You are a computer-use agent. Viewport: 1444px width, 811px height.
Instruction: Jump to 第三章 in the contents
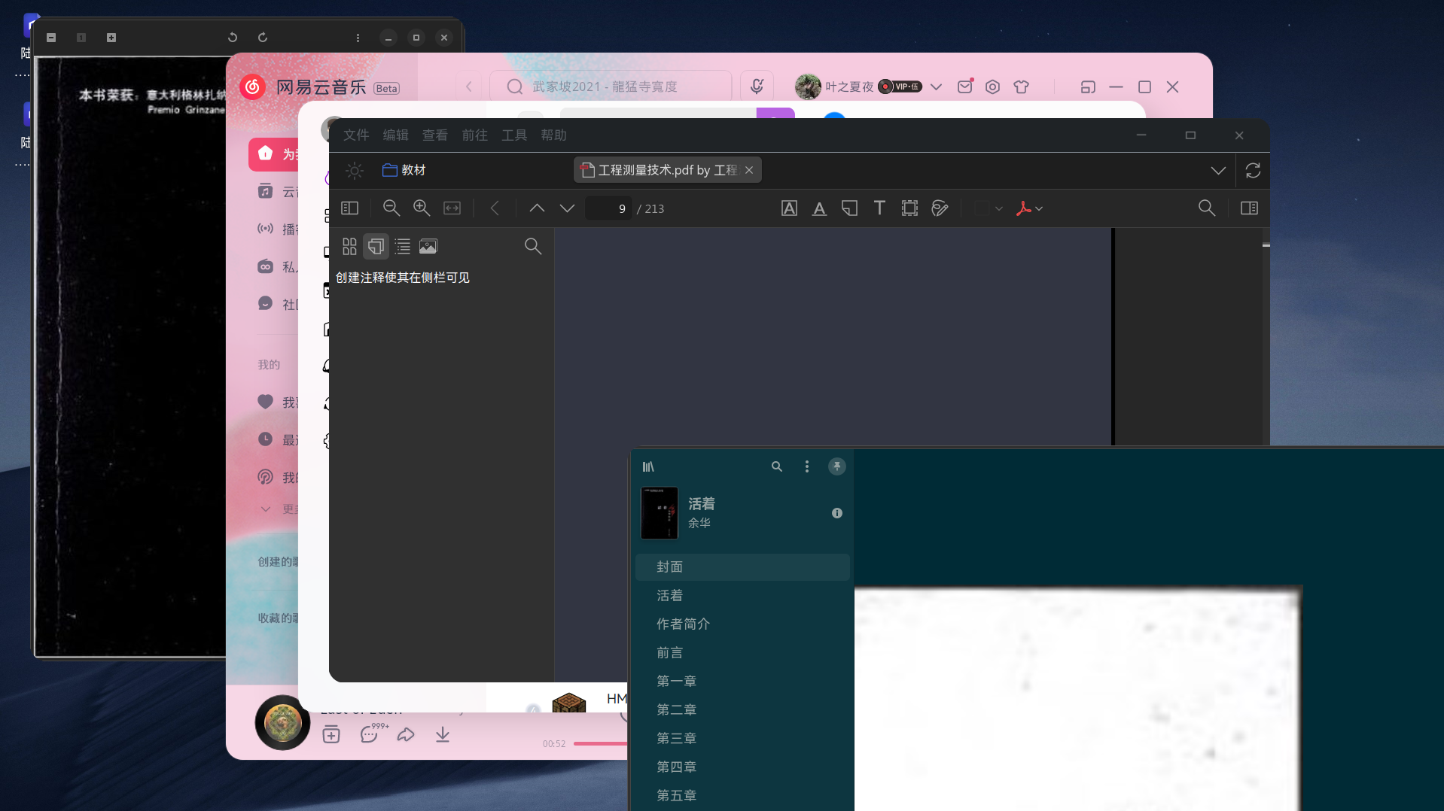coord(742,739)
